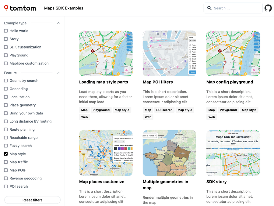Toggle the Fuzzy search checkbox
This screenshot has height=206, width=274.
click(6, 146)
